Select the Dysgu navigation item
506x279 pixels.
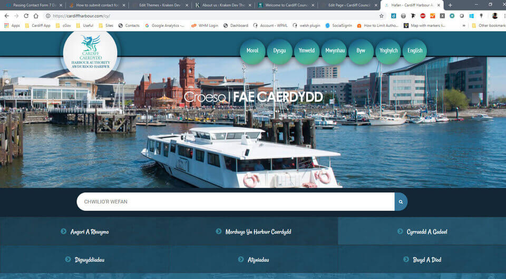279,51
